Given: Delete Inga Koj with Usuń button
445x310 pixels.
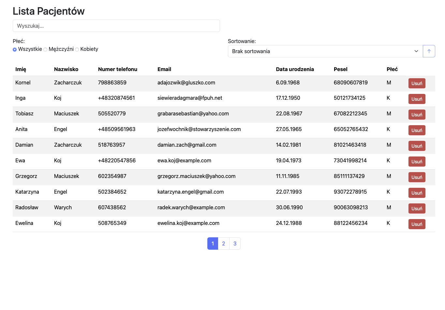Looking at the screenshot, I should [x=417, y=99].
